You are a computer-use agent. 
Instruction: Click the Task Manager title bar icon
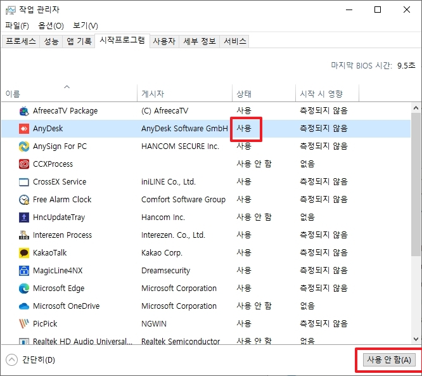point(11,10)
